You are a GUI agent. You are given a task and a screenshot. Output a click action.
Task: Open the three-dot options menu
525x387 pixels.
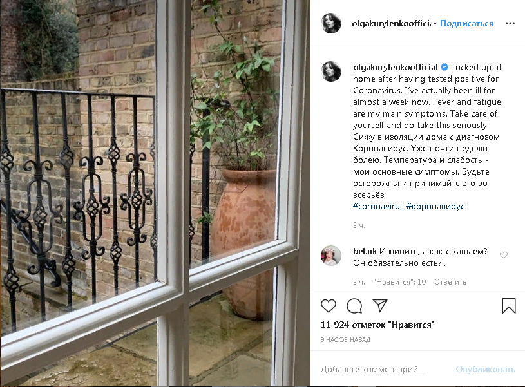click(x=510, y=23)
